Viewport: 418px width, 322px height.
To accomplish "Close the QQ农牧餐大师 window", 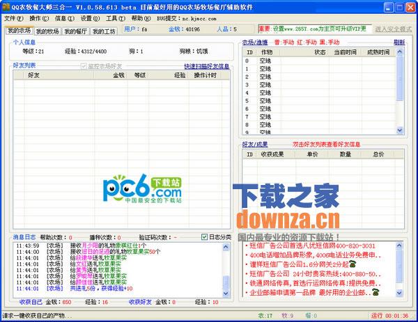I will click(x=410, y=8).
